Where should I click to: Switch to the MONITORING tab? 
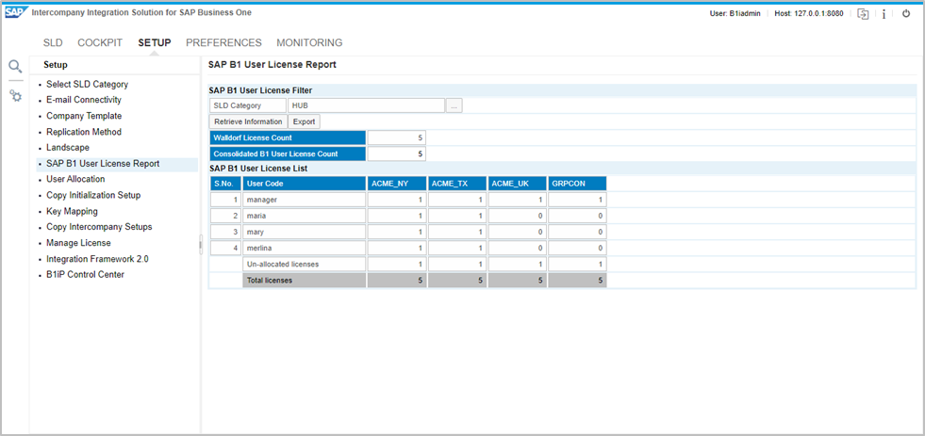point(309,43)
